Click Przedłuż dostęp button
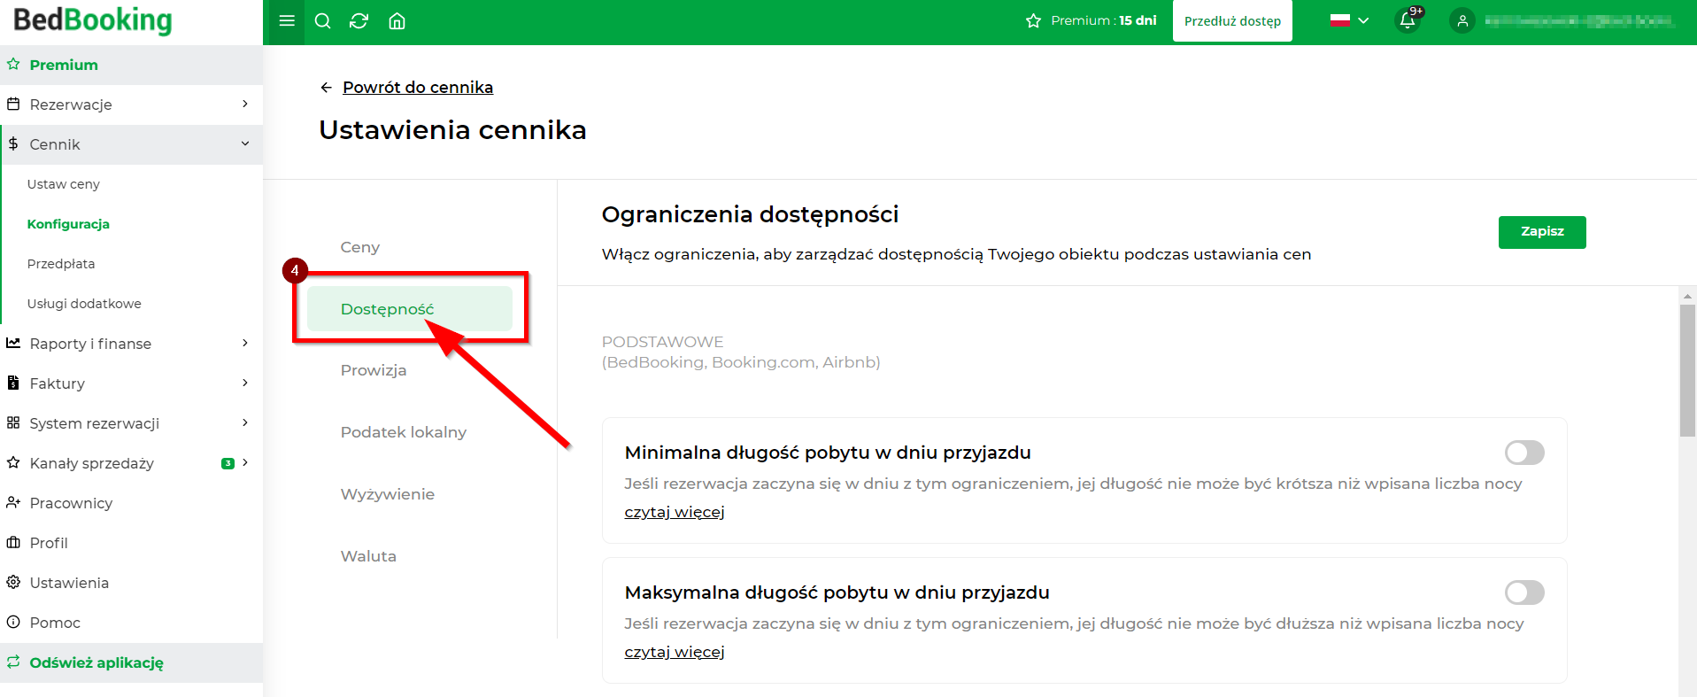Viewport: 1697px width, 697px height. click(x=1232, y=21)
